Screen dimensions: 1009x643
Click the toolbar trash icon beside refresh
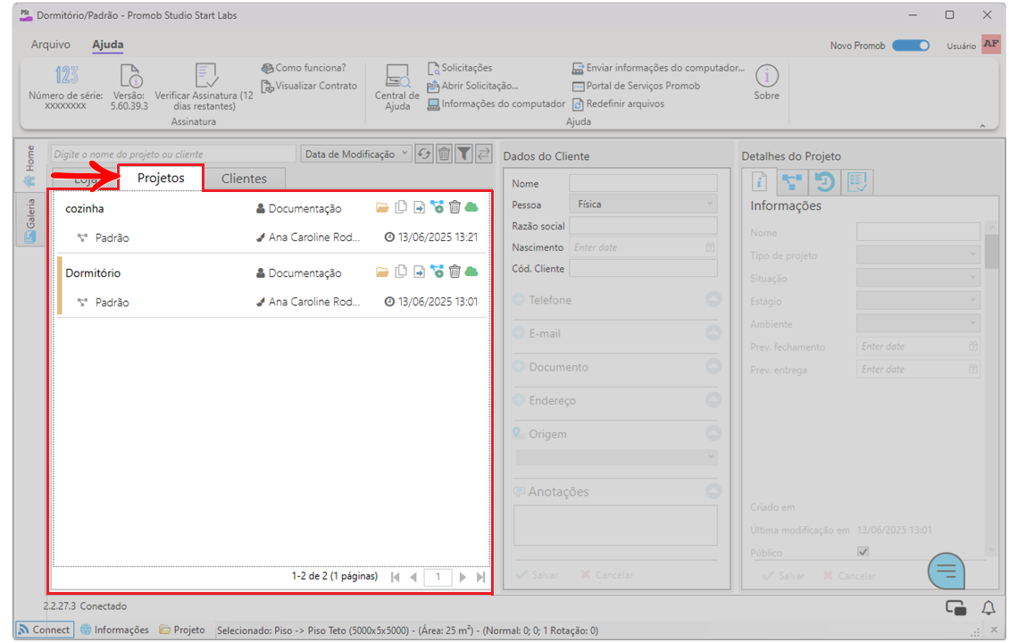444,154
